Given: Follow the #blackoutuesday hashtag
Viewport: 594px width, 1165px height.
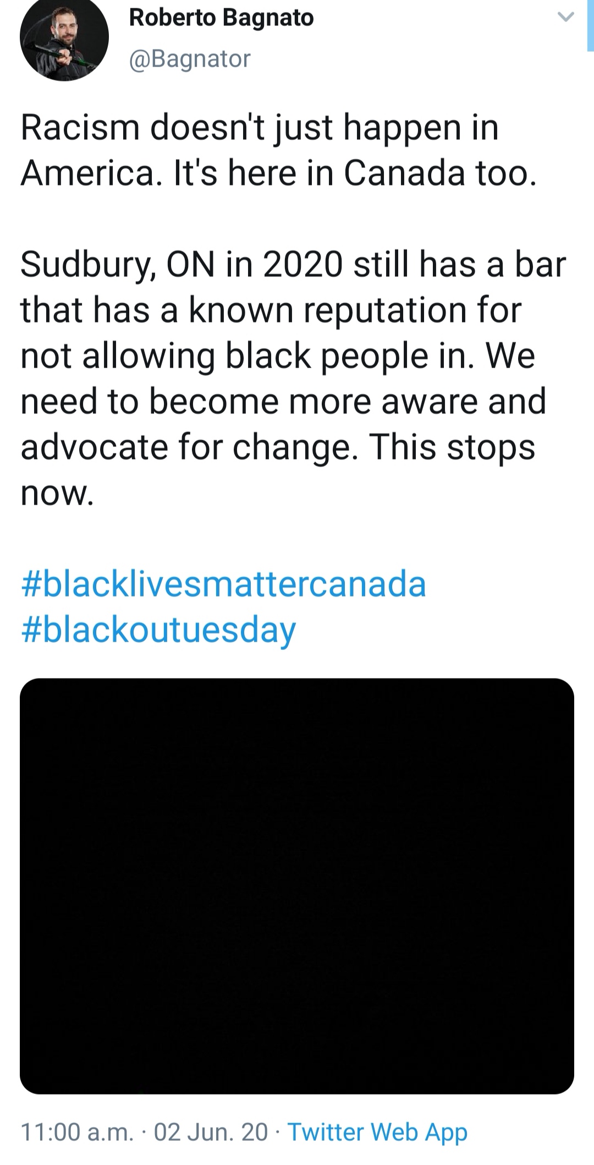Looking at the screenshot, I should [x=158, y=630].
